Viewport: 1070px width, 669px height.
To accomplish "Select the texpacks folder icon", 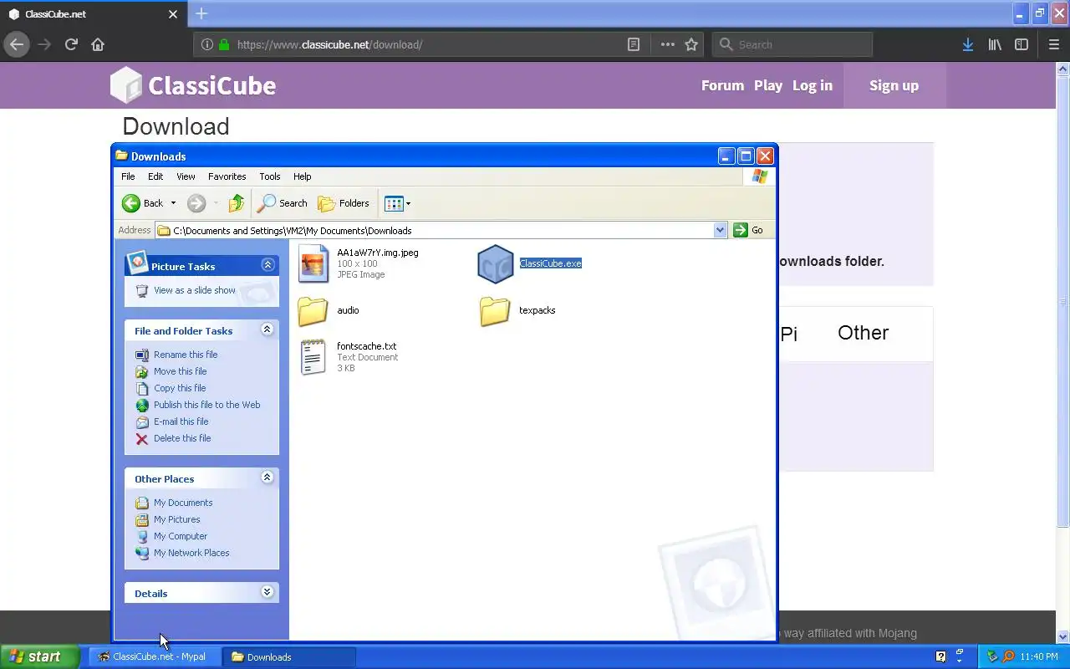I will (x=495, y=310).
